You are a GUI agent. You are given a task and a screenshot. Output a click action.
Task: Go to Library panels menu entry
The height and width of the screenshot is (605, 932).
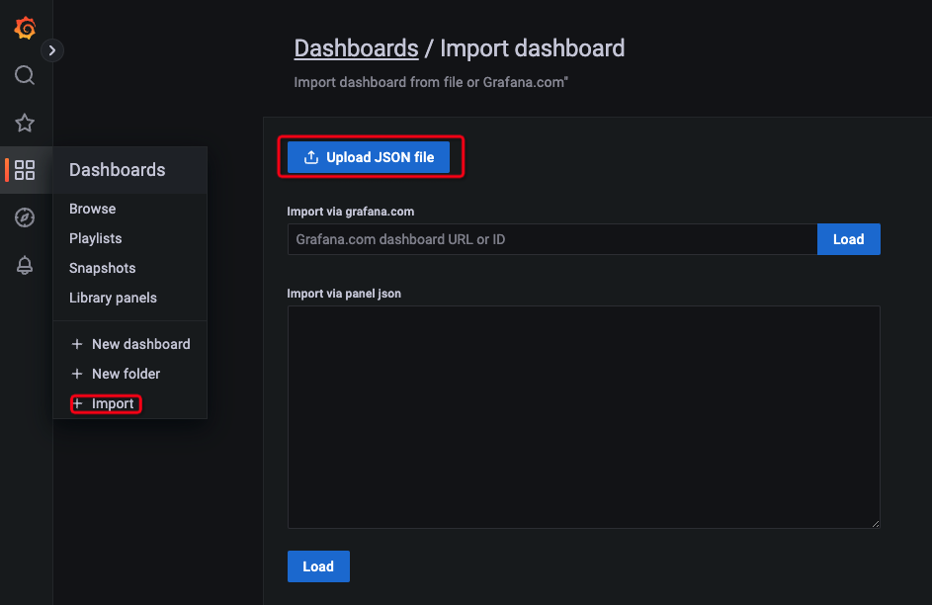click(x=113, y=298)
